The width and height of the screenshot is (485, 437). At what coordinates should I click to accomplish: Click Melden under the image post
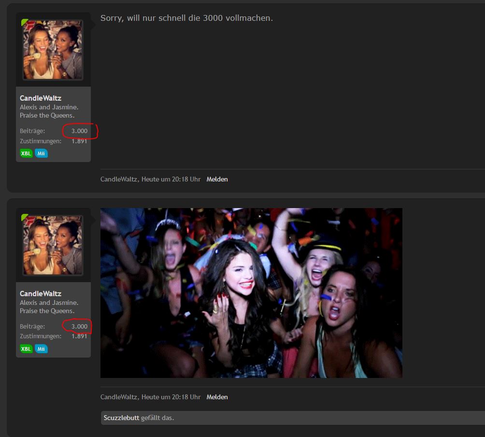[217, 397]
